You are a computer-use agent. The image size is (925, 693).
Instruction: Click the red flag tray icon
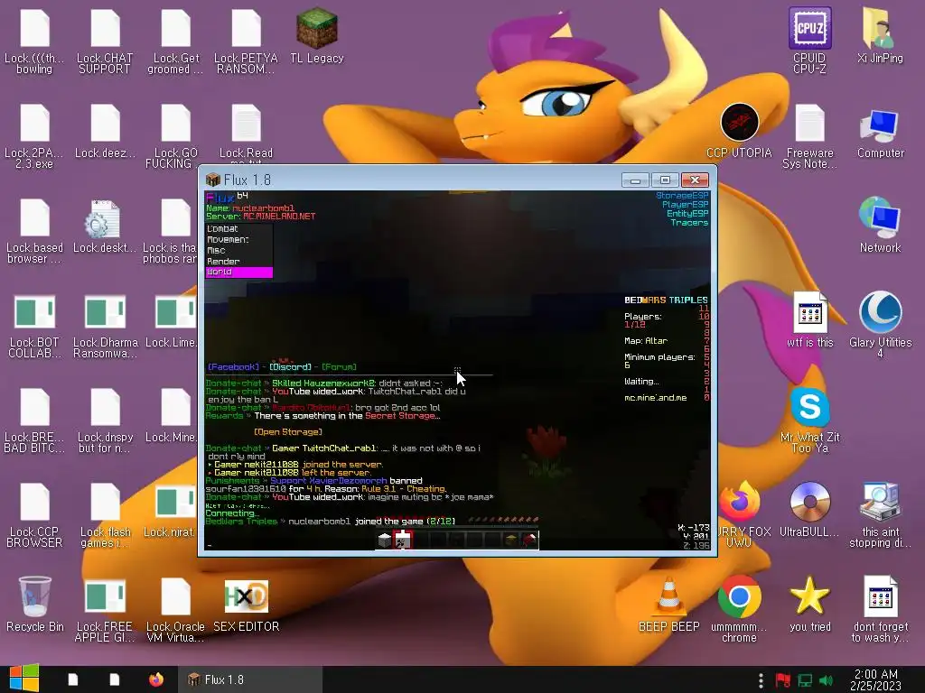click(x=783, y=680)
